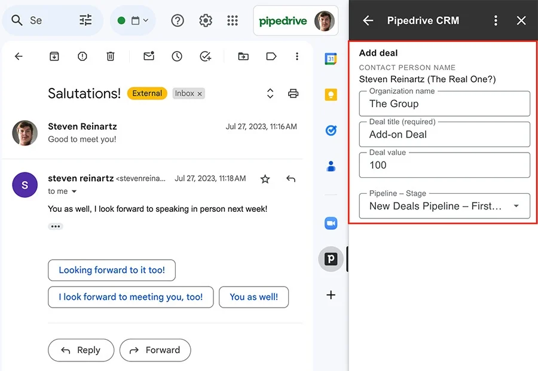This screenshot has width=538, height=371.
Task: Open the Google apps grid
Action: pyautogui.click(x=233, y=20)
